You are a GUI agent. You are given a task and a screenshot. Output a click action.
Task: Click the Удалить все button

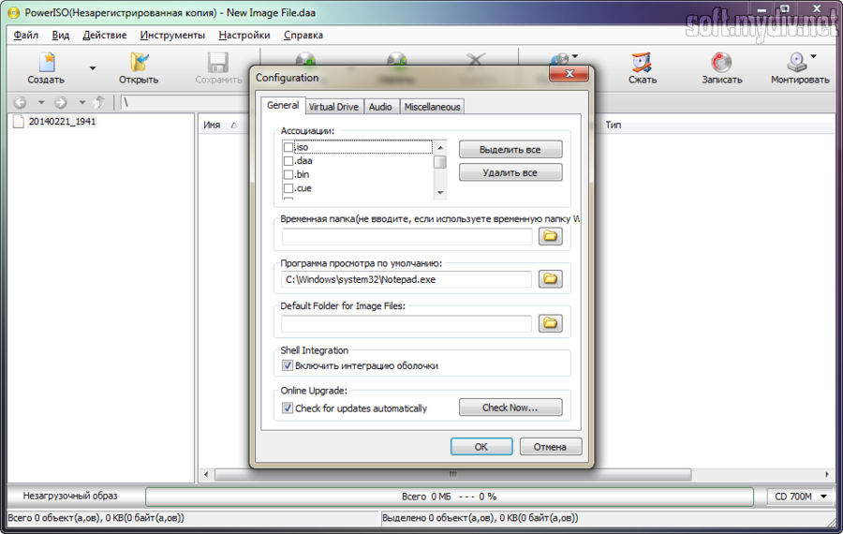(510, 172)
